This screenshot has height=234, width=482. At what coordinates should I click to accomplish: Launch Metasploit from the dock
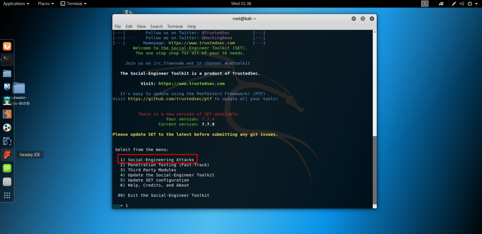(7, 87)
